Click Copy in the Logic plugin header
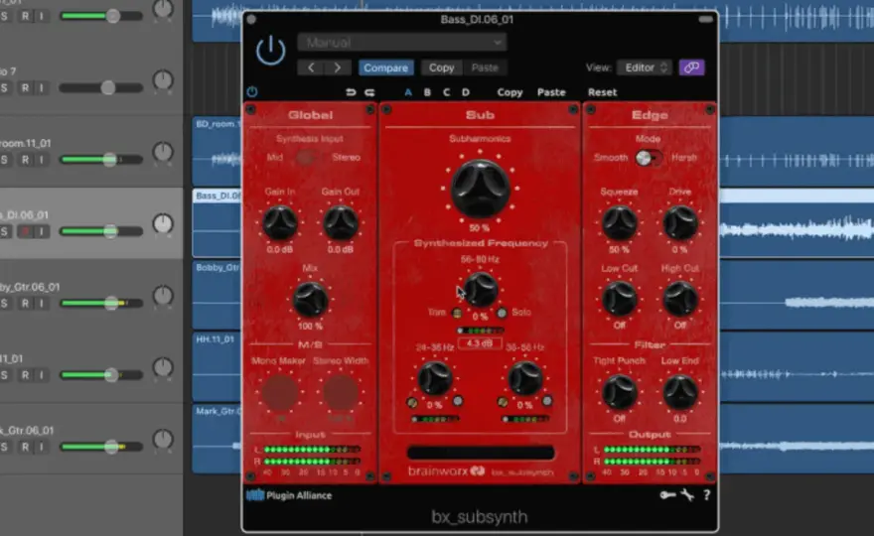 click(441, 67)
